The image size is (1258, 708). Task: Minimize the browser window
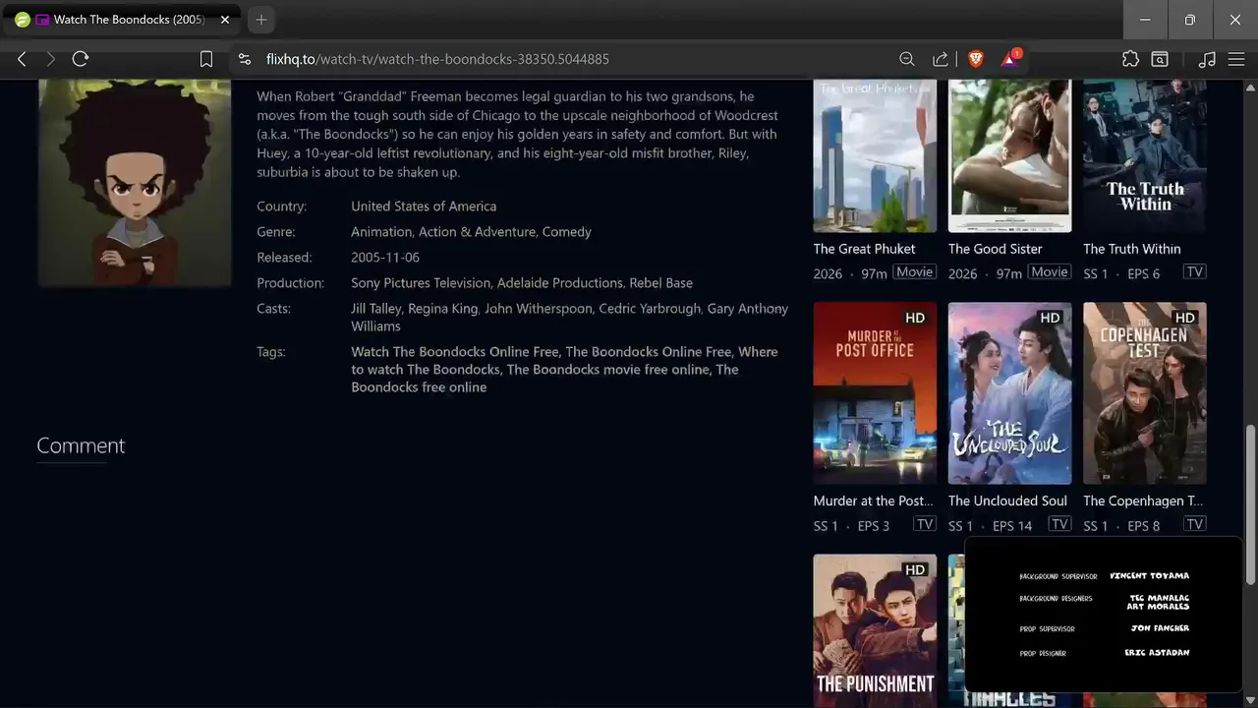tap(1145, 20)
